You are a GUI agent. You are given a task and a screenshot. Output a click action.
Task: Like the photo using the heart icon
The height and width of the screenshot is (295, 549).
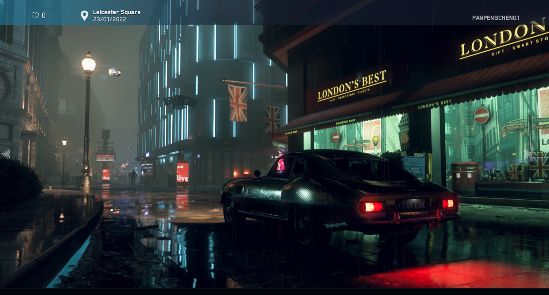[35, 16]
